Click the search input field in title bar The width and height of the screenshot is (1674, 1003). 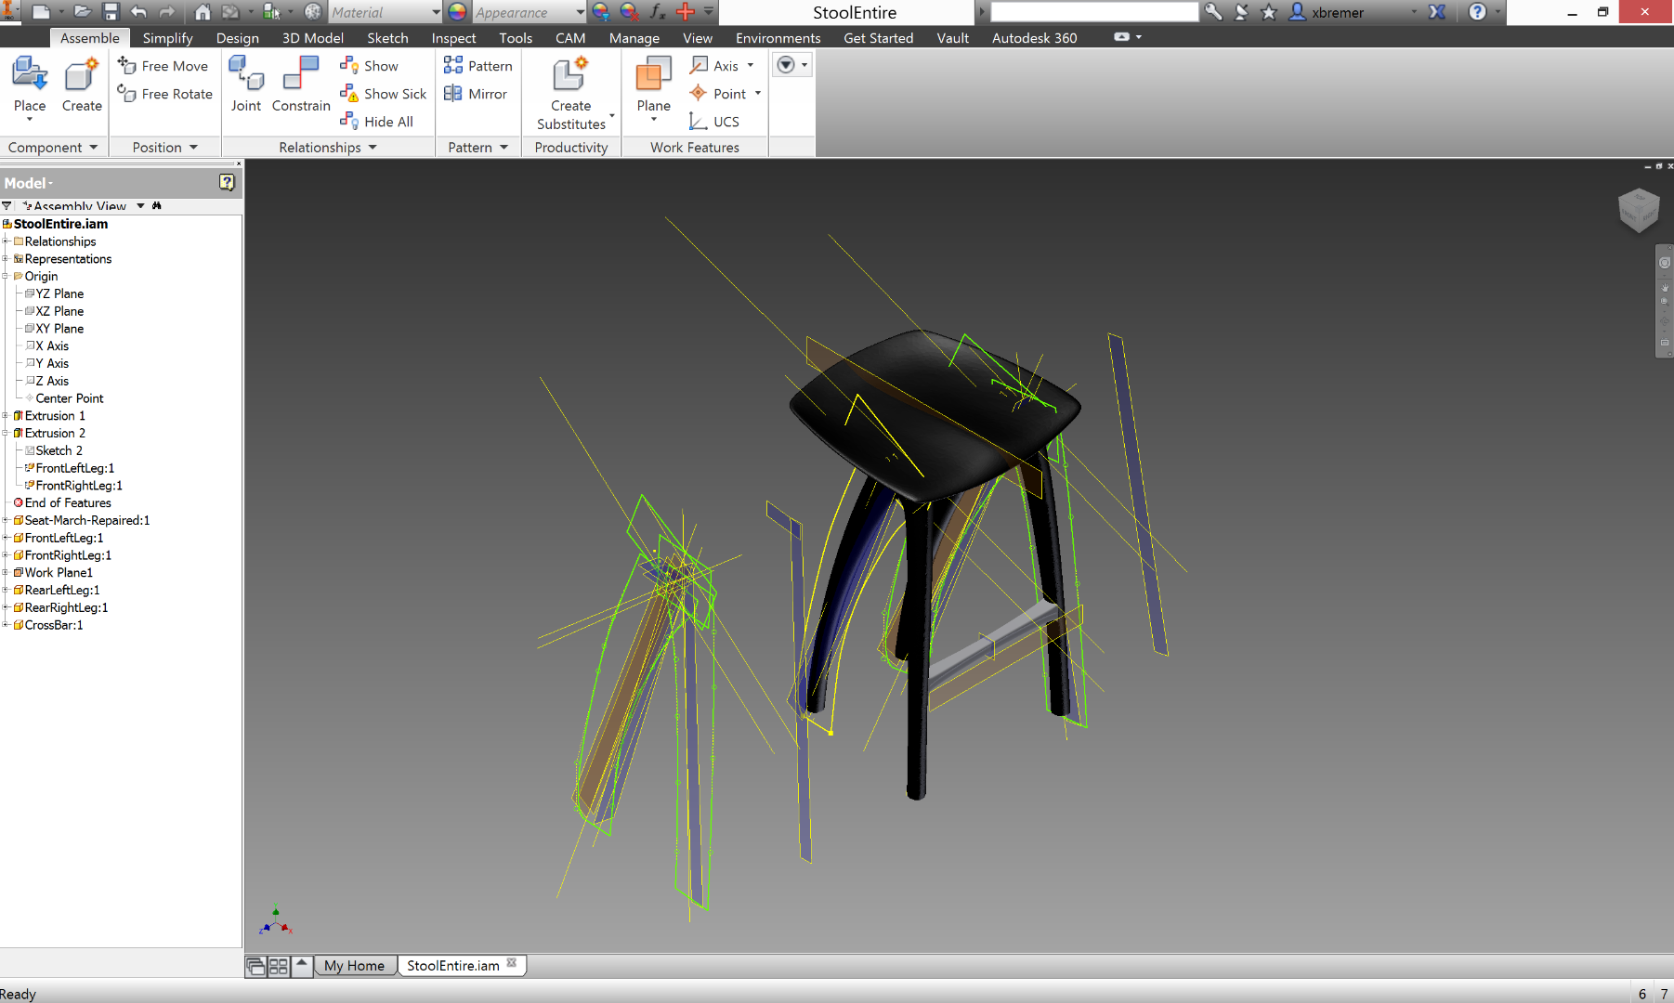pos(1094,12)
